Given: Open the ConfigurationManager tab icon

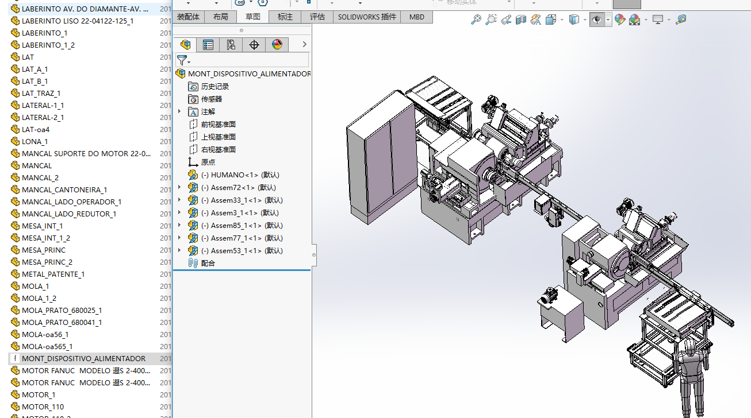Looking at the screenshot, I should [231, 45].
